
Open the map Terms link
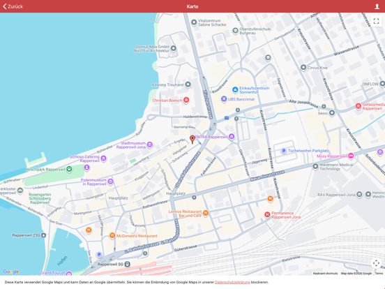coord(379,273)
